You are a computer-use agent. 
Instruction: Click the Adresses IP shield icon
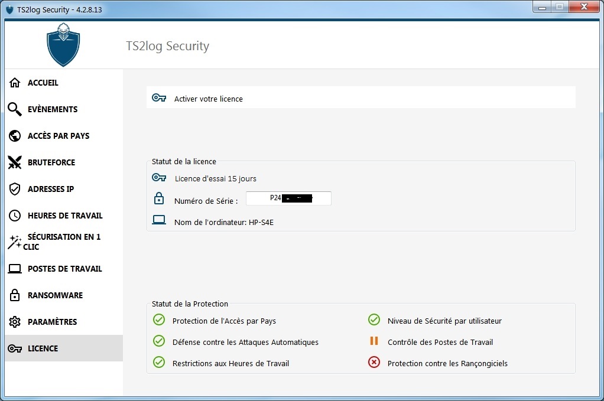[15, 189]
